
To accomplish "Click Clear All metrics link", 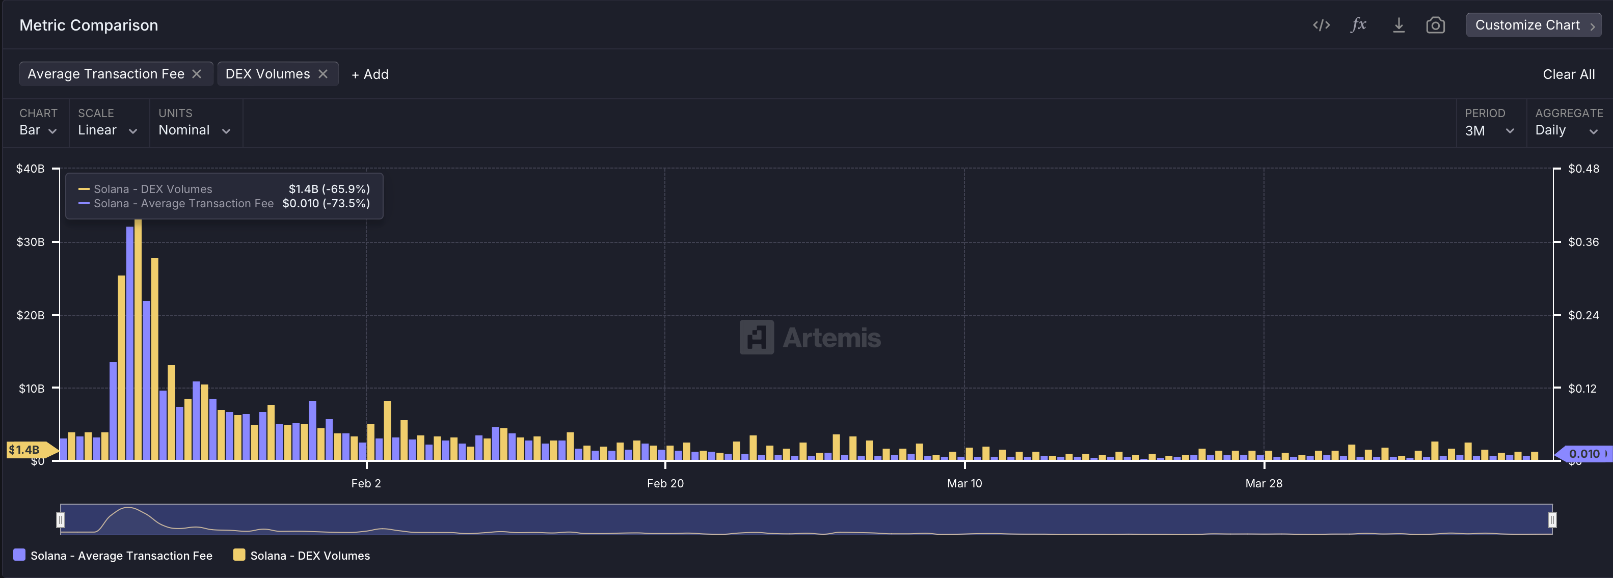I will coord(1568,74).
